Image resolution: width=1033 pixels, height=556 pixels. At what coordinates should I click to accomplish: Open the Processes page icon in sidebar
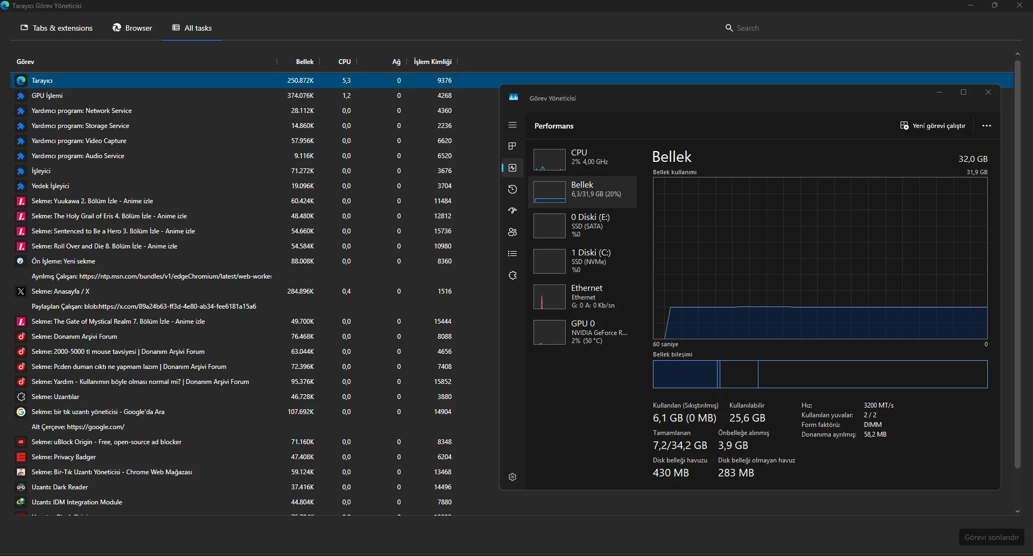(x=512, y=146)
